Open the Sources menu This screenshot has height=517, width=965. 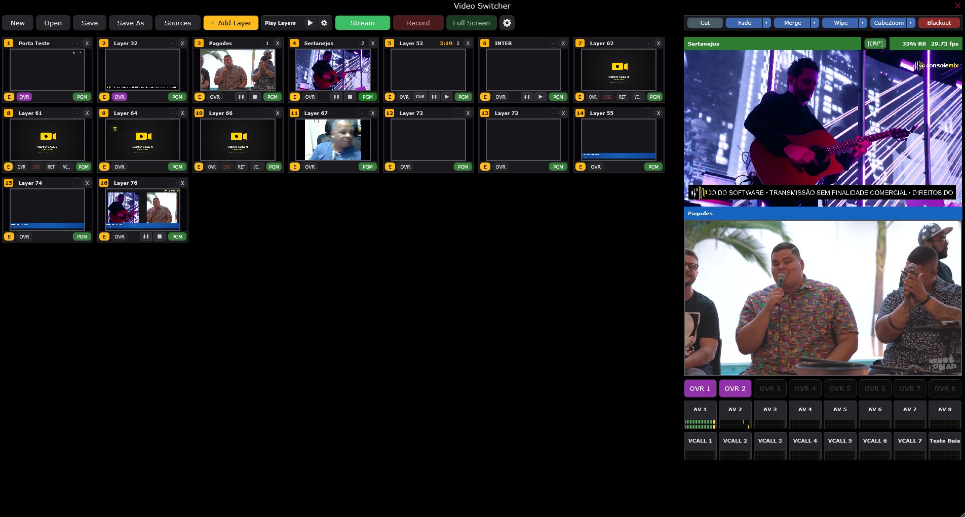tap(178, 23)
